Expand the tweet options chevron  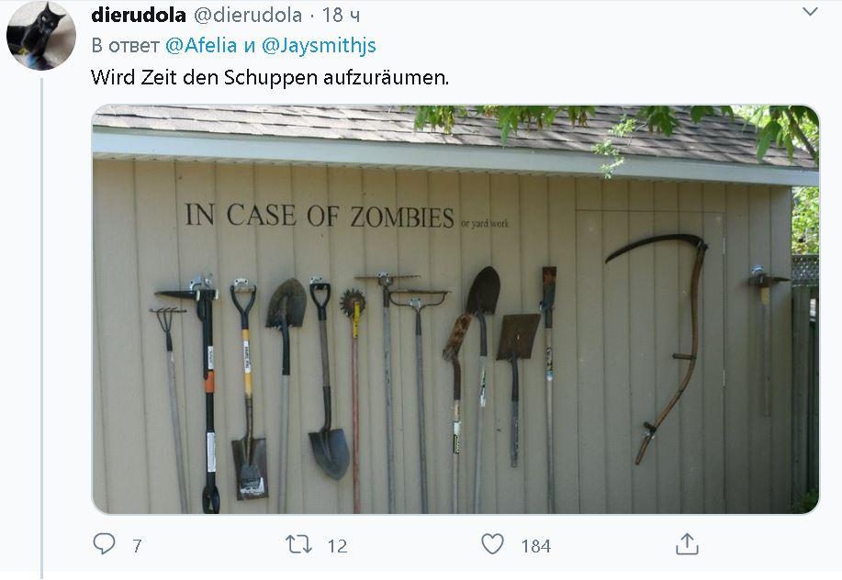[810, 11]
